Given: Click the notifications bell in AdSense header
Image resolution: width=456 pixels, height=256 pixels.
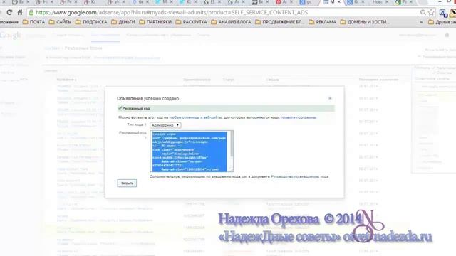Looking at the screenshot, I should tap(447, 35).
